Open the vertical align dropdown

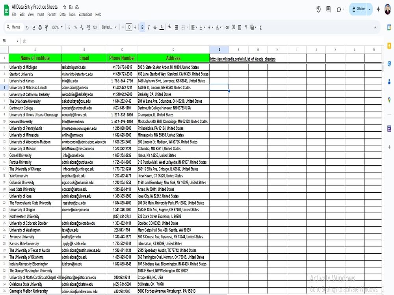click(202, 28)
